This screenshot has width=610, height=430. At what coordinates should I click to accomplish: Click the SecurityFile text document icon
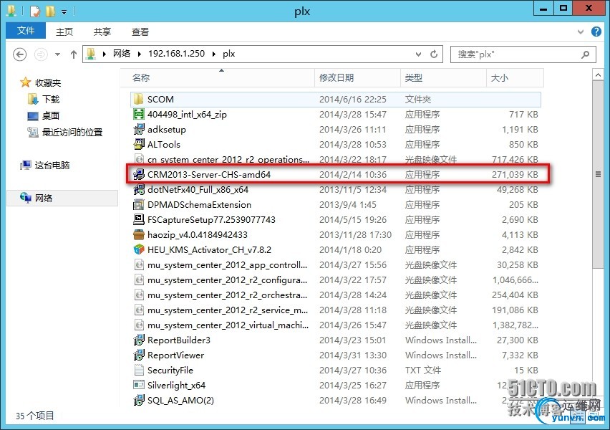(x=138, y=370)
